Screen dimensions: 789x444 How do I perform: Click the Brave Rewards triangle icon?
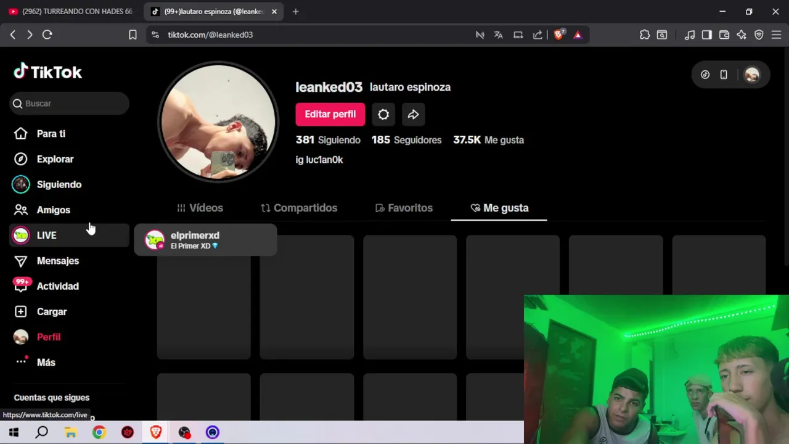pyautogui.click(x=578, y=35)
